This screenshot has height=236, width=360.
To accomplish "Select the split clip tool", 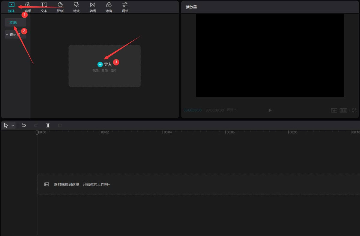I will [x=48, y=125].
